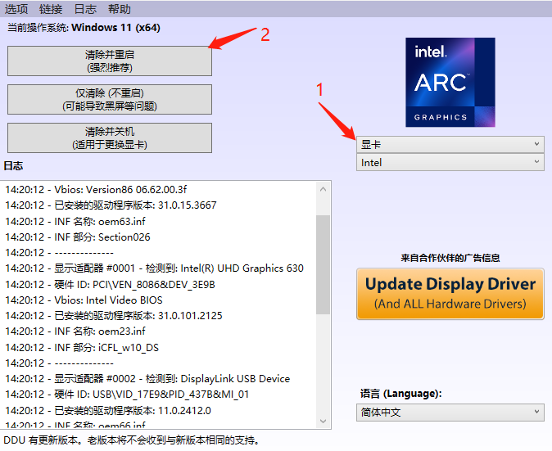Open the 简体中文 language dropdown
Viewport: 552px width, 451px height.
point(450,413)
